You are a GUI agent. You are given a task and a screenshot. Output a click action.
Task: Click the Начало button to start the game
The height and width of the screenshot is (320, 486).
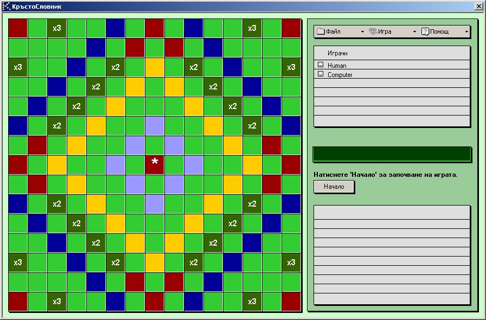click(x=334, y=187)
